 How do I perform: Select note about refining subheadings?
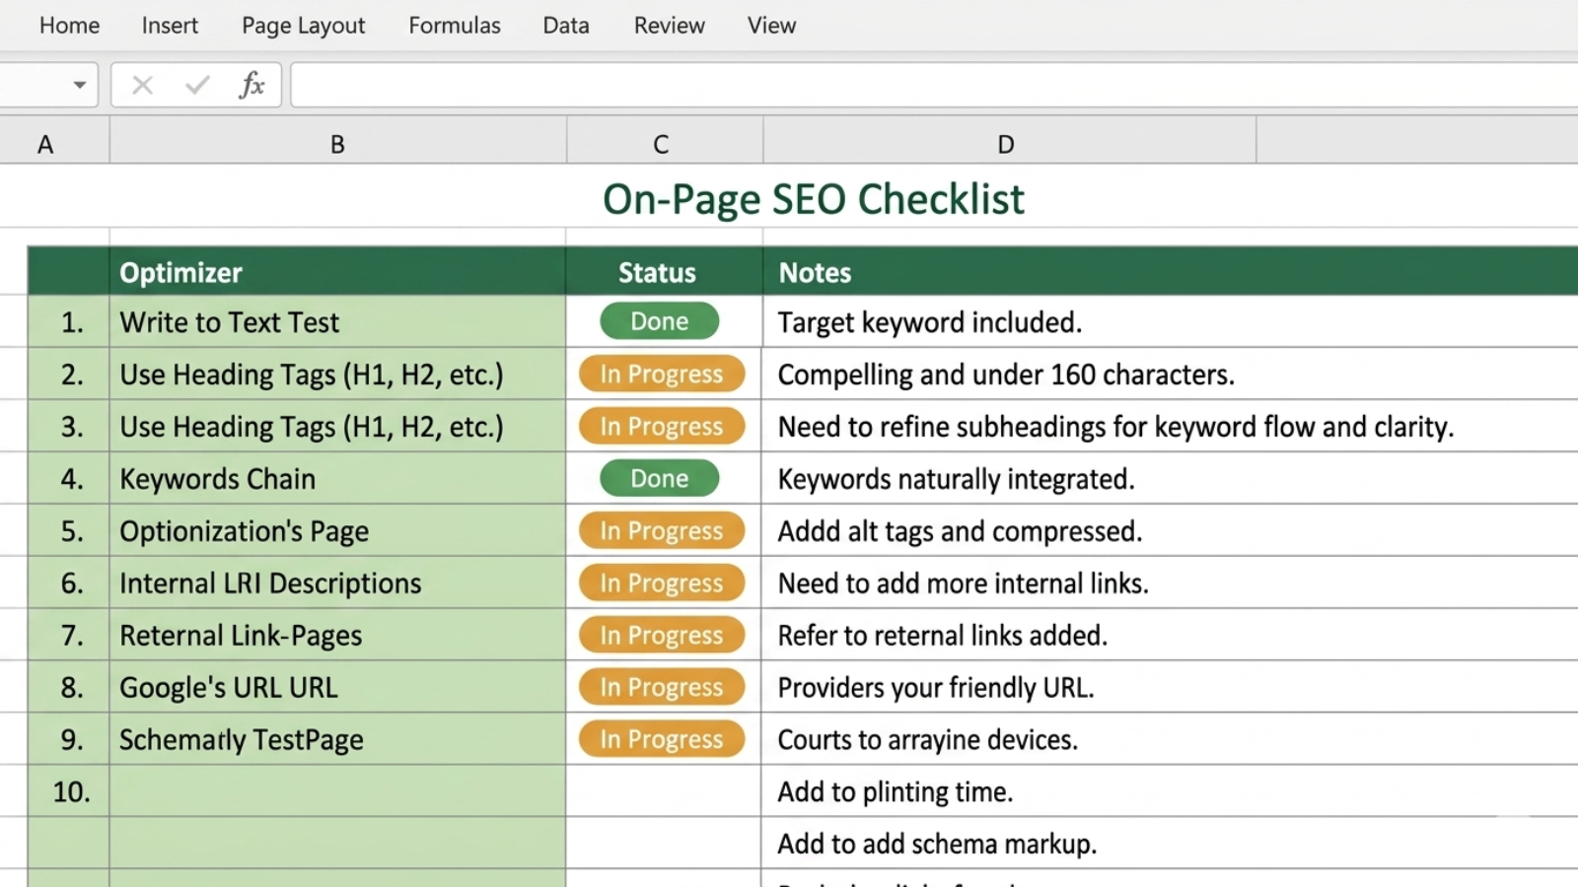[1170, 427]
